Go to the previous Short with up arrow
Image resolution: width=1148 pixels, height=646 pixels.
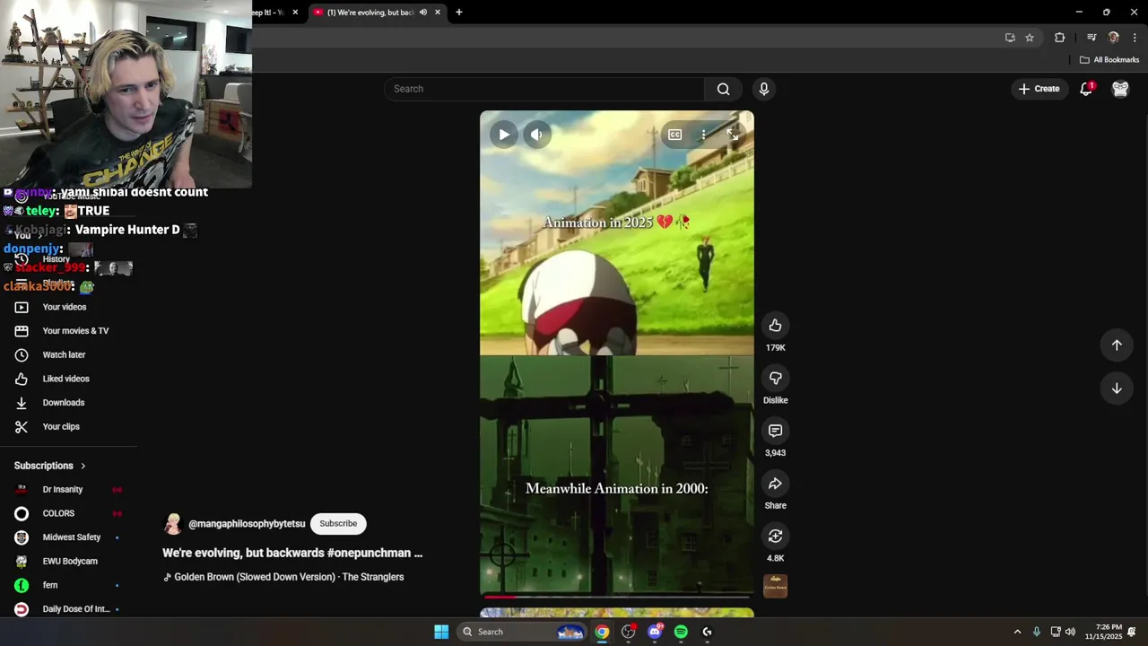[1117, 345]
